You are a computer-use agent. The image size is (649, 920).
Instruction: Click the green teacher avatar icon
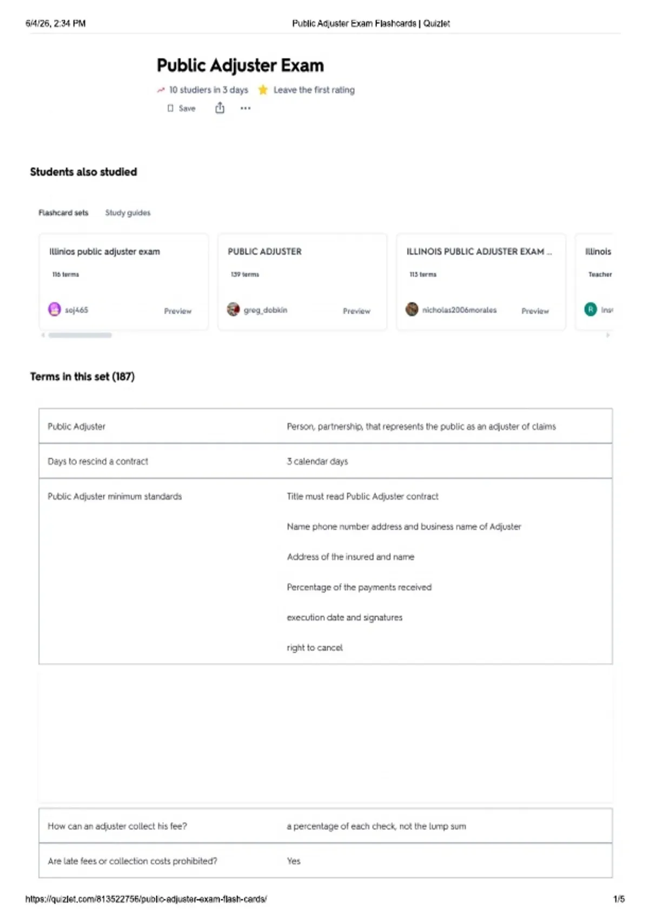591,310
